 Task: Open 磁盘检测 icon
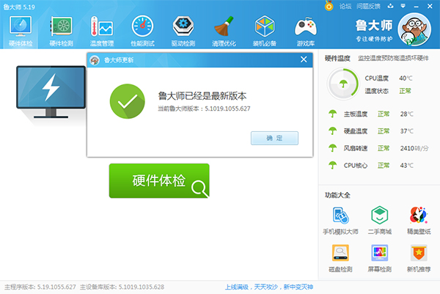tap(340, 253)
